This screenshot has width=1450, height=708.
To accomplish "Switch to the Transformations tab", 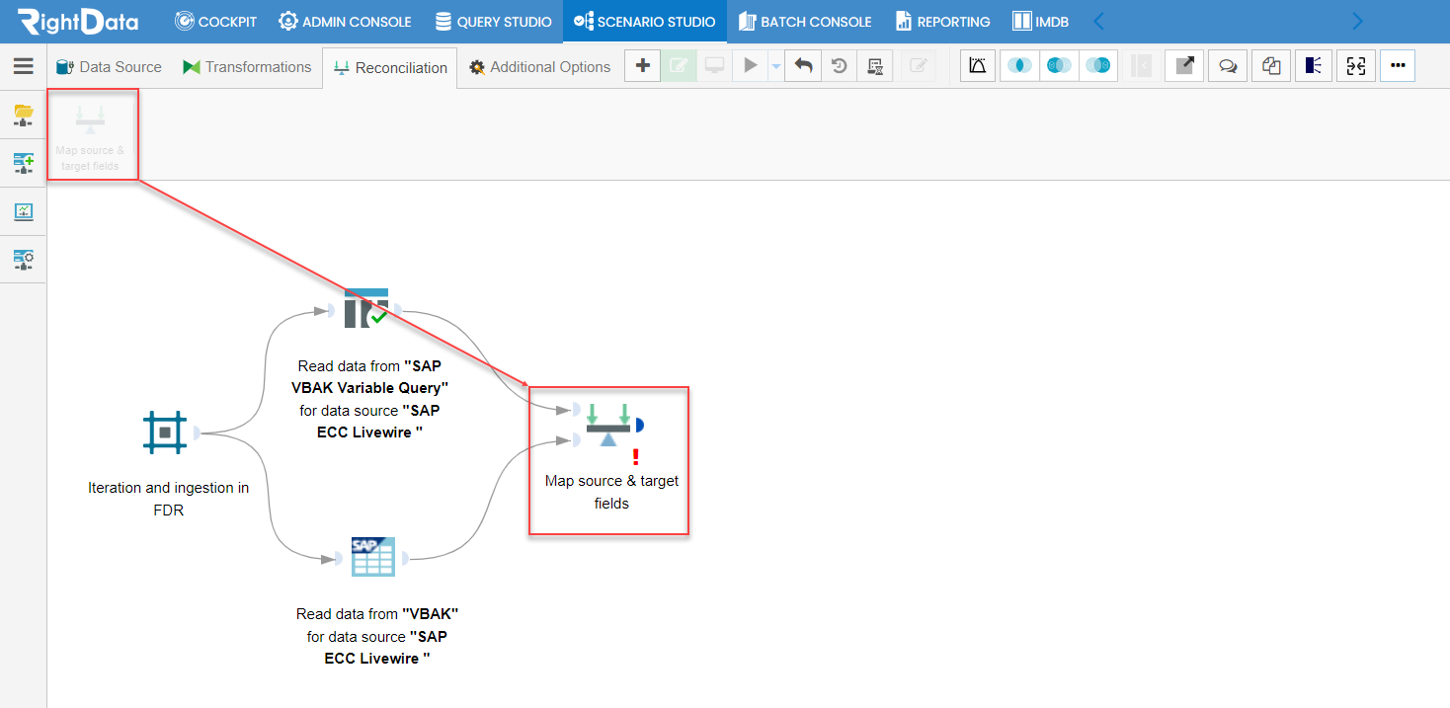I will 247,67.
